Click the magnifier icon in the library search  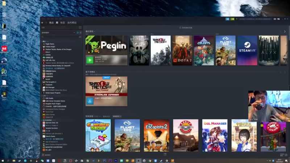[x=43, y=37]
